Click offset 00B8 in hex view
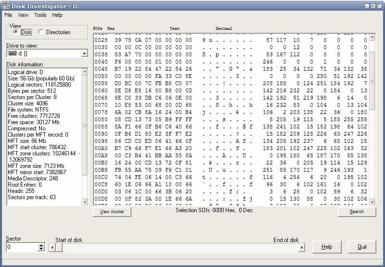 [x=101, y=170]
